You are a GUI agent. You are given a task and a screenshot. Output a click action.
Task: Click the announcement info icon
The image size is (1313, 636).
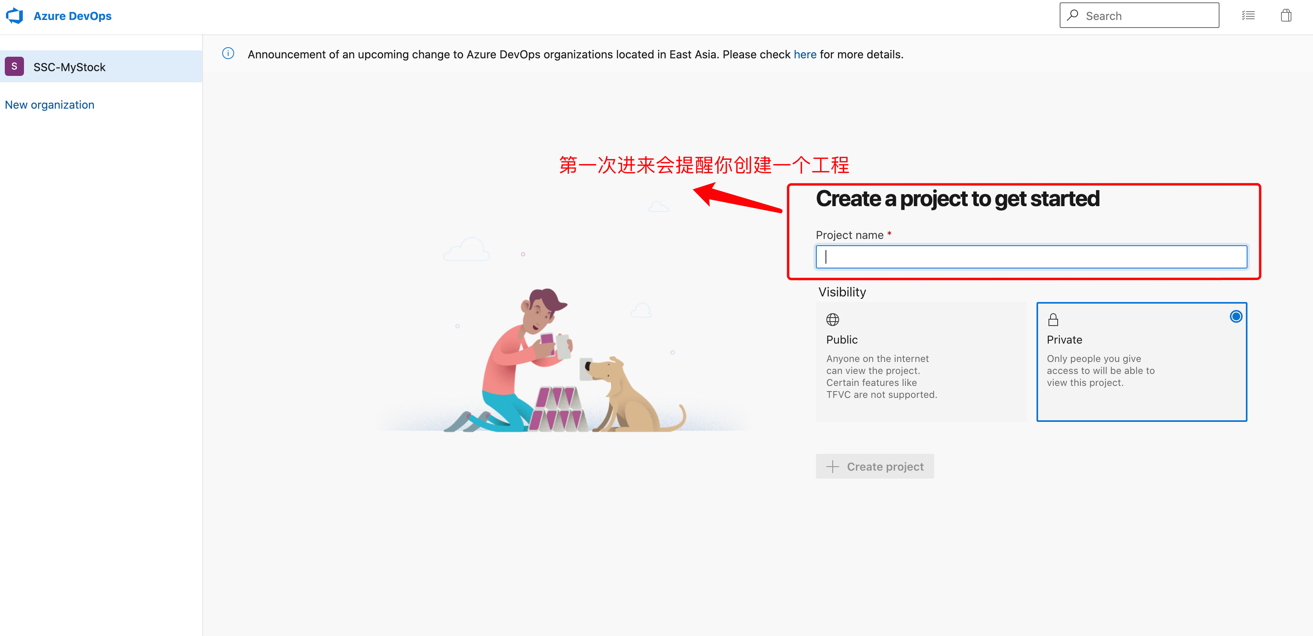click(228, 53)
